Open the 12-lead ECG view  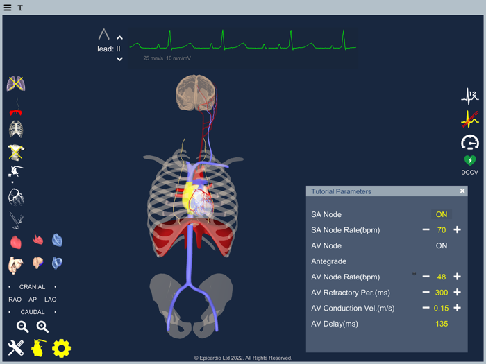tap(470, 96)
